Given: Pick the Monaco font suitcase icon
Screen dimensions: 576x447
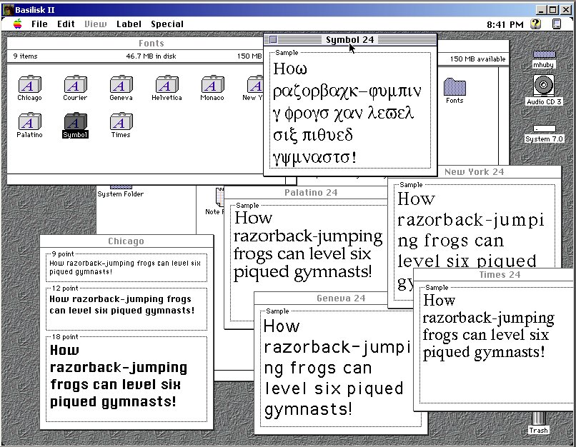Looking at the screenshot, I should click(212, 85).
